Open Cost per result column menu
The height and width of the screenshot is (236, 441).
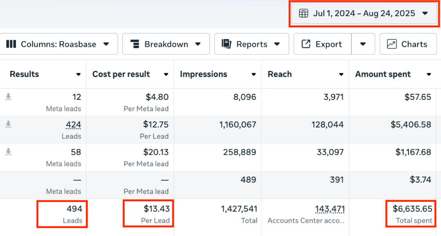pyautogui.click(x=166, y=75)
